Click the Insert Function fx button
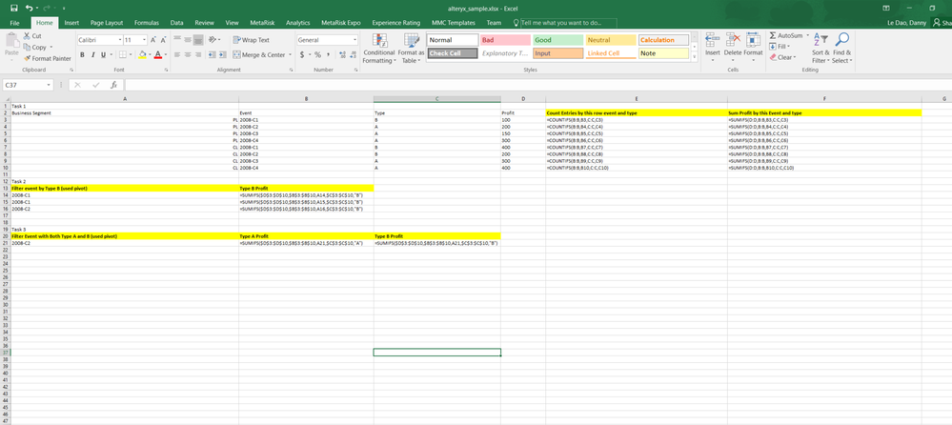This screenshot has height=425, width=952. click(x=113, y=85)
